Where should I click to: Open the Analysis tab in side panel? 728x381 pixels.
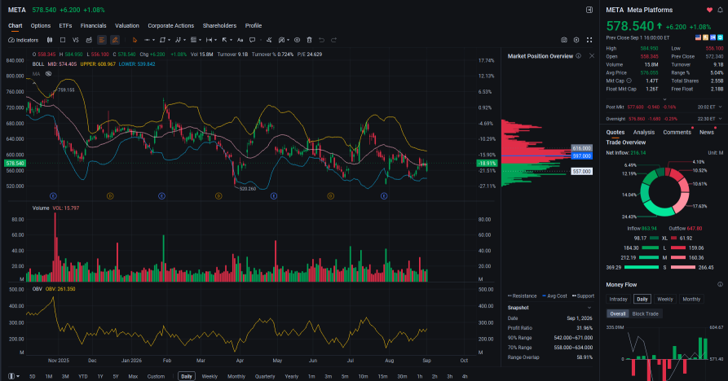644,133
